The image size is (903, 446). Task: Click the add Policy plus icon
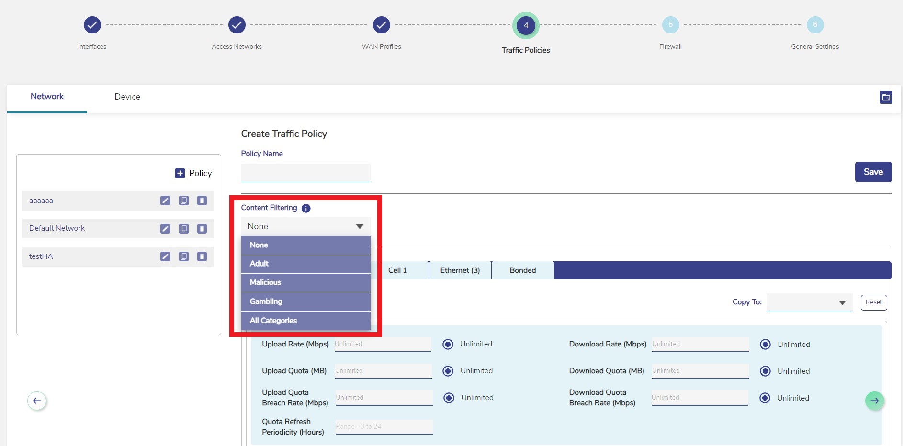pos(180,173)
